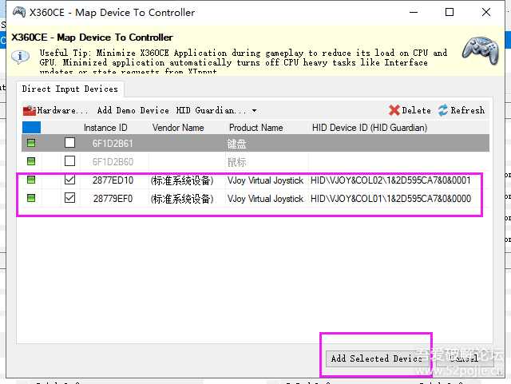Click green status icon of 28779EF0 row
Screen dimensions: 511x384
tap(31, 198)
